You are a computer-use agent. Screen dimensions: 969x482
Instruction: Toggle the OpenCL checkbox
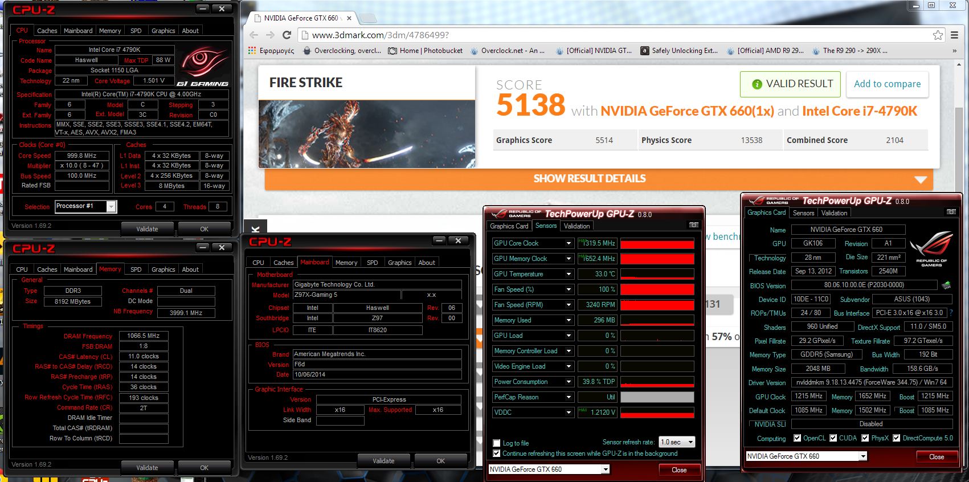[798, 438]
